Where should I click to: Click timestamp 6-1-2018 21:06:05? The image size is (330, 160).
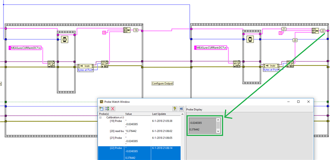[x=162, y=138]
